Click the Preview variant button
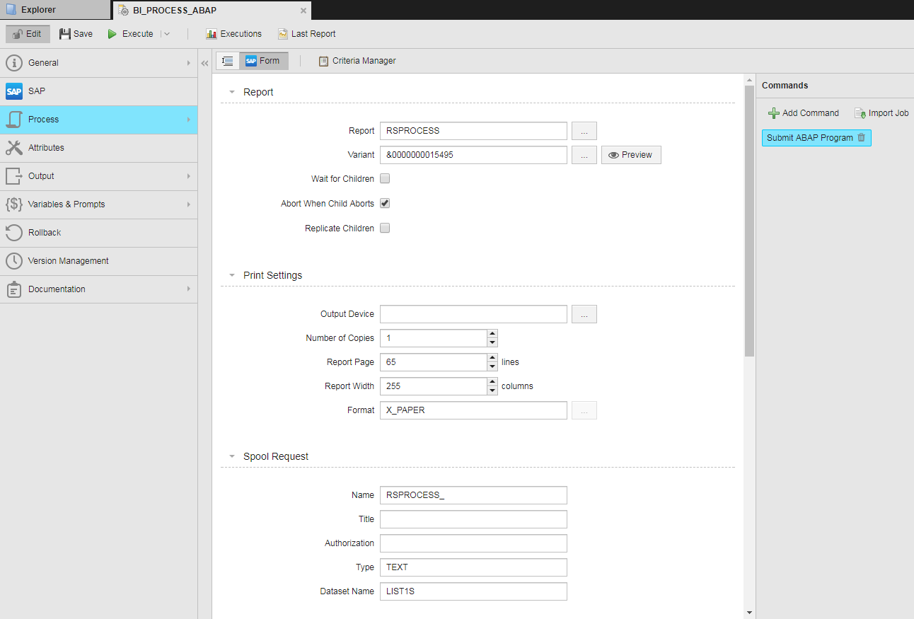Viewport: 914px width, 619px height. pos(631,155)
